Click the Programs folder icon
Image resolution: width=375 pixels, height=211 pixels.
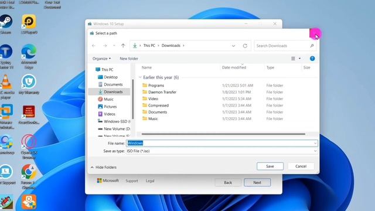[145, 85]
